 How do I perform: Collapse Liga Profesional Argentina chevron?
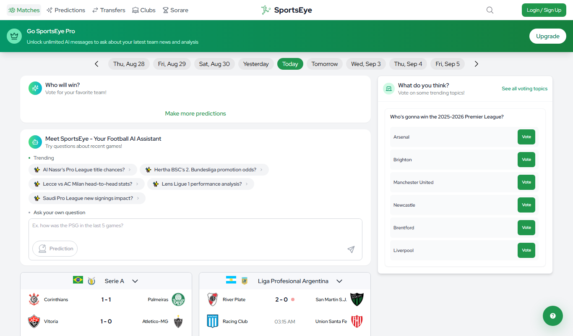click(x=339, y=281)
